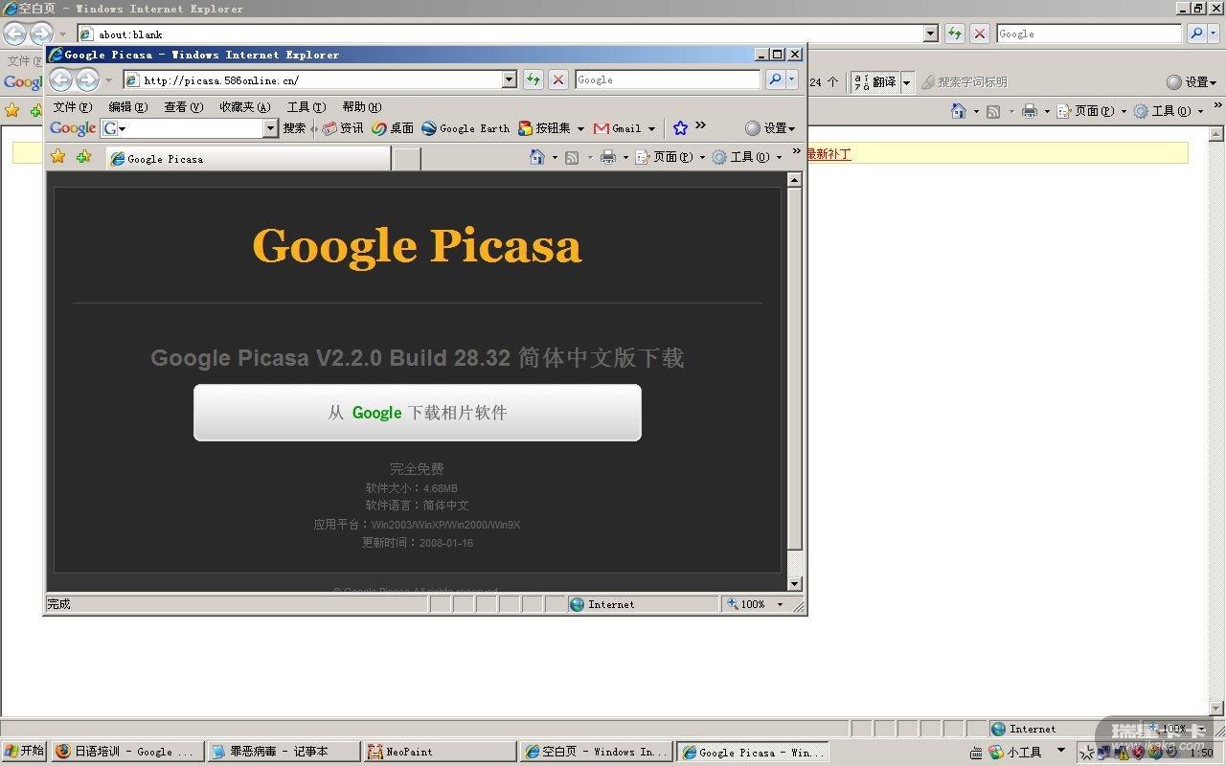
Task: Switch to NeoPaint taskbar item
Action: coord(440,752)
